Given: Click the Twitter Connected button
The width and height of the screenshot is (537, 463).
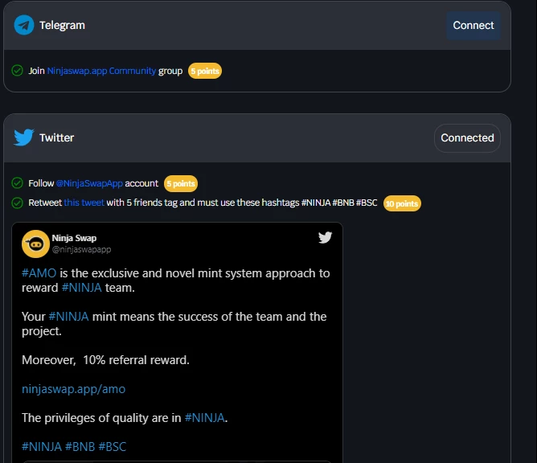Looking at the screenshot, I should point(467,137).
